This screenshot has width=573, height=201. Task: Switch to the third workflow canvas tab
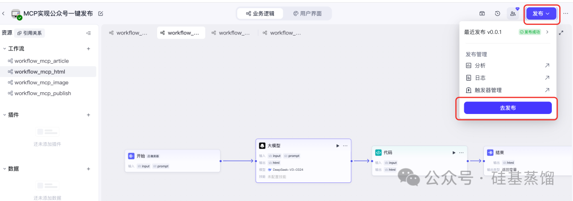[x=231, y=33]
